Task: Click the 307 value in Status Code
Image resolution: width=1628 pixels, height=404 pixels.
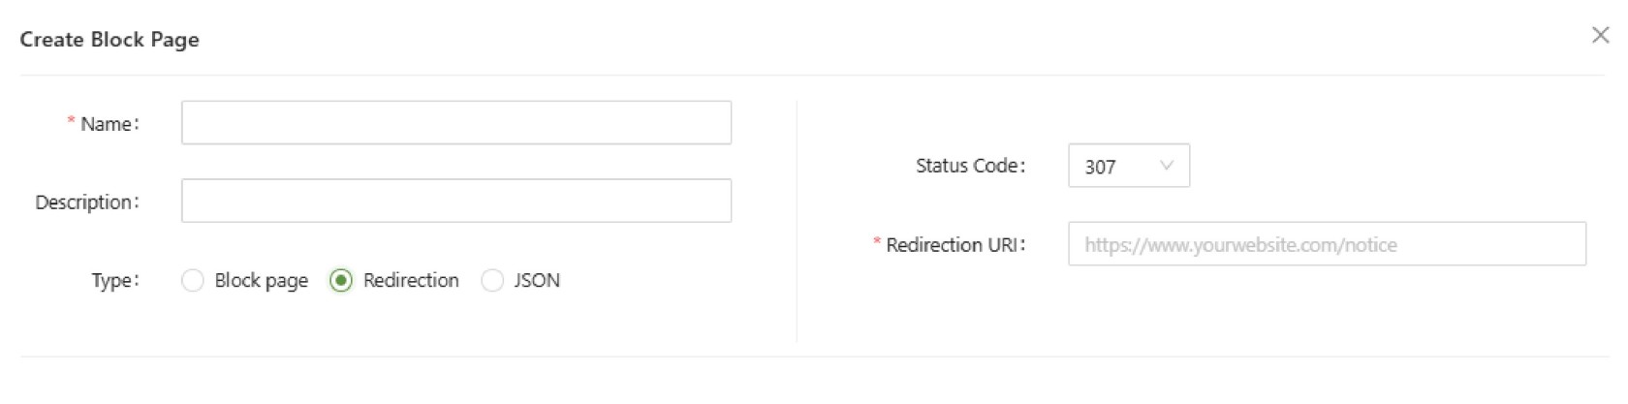Action: point(1101,167)
